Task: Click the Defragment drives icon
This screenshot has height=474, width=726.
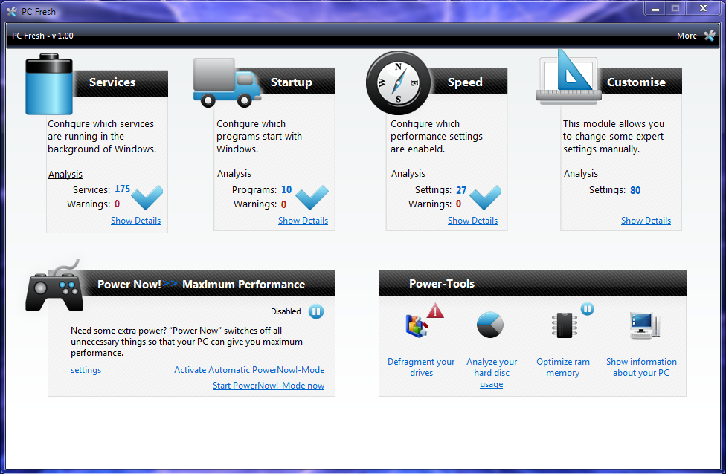Action: 417,325
